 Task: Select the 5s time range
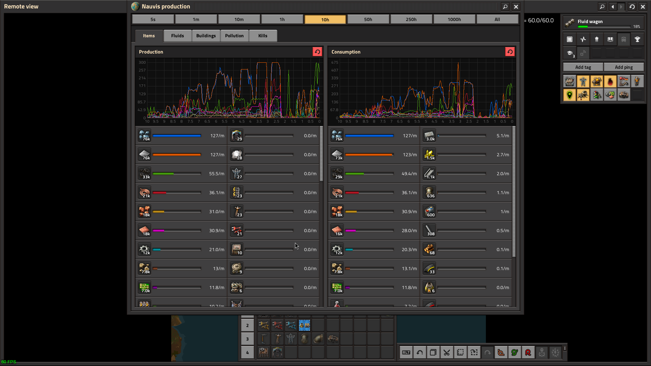(x=153, y=19)
